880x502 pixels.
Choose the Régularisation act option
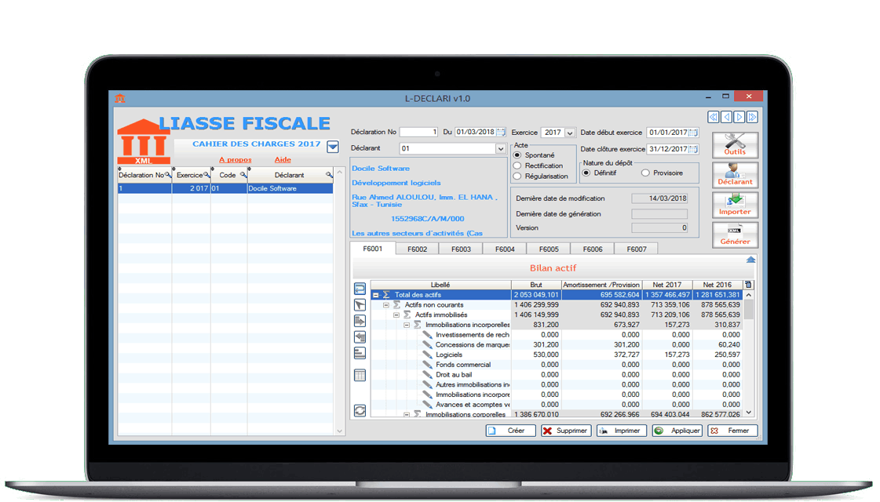(517, 176)
